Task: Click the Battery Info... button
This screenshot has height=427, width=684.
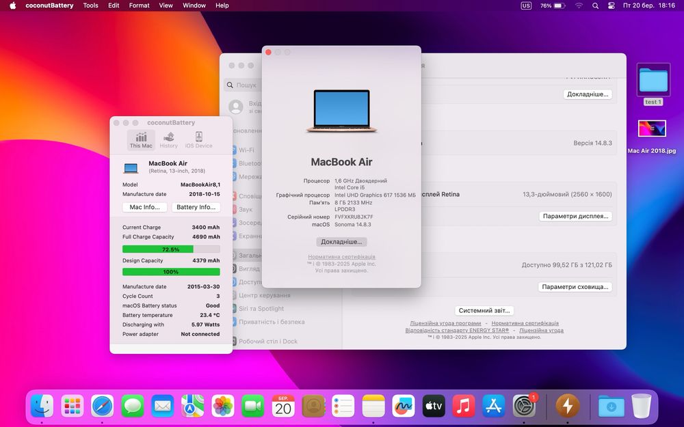Action: 196,207
